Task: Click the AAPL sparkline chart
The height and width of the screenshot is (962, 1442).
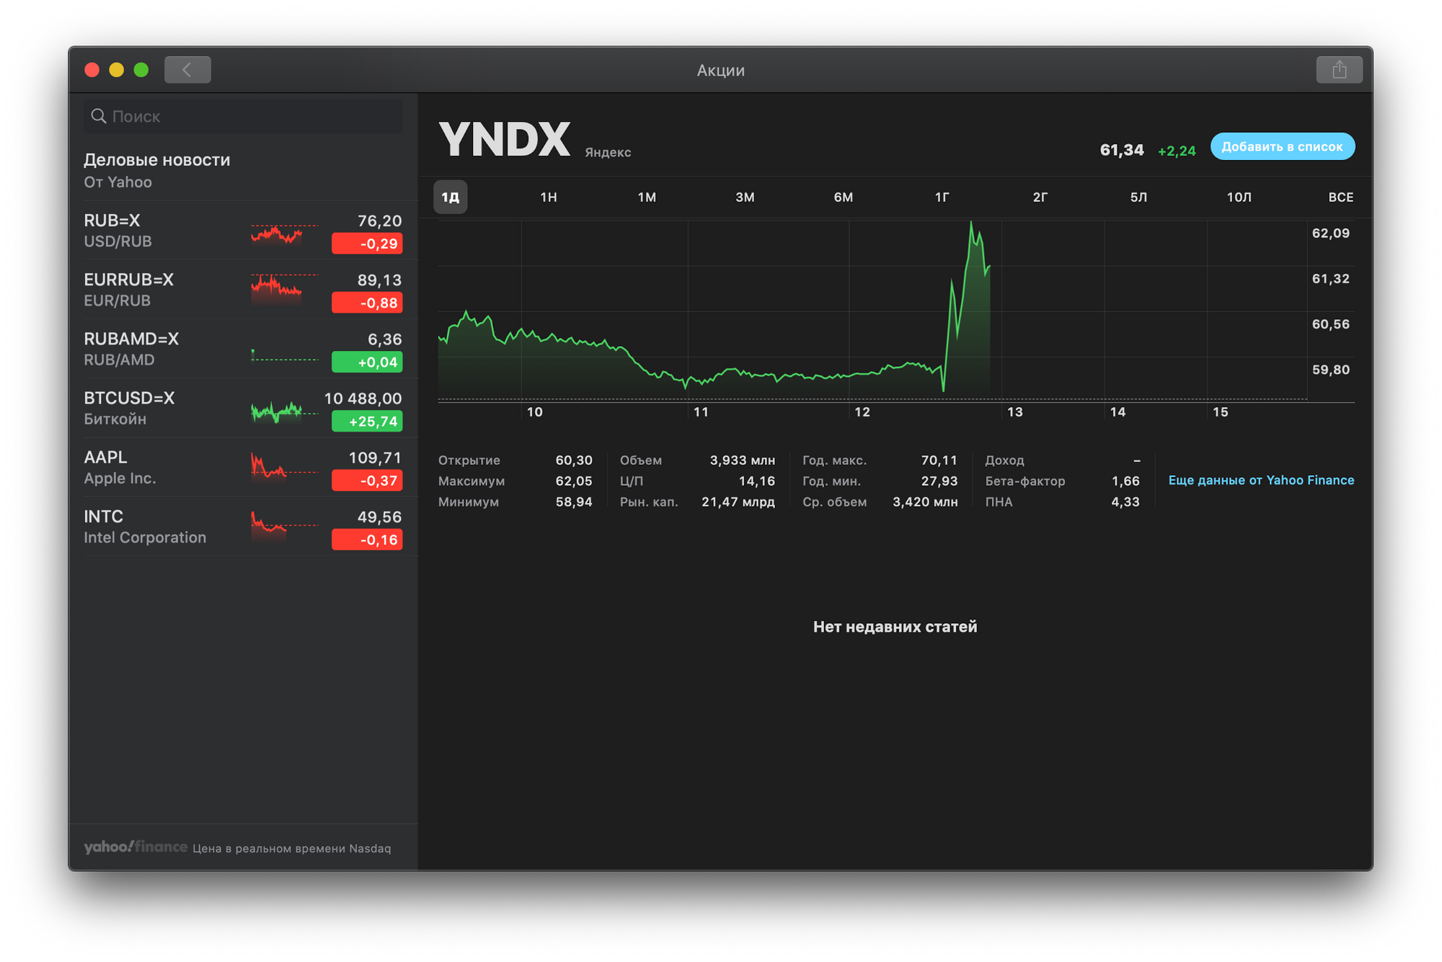Action: (284, 466)
